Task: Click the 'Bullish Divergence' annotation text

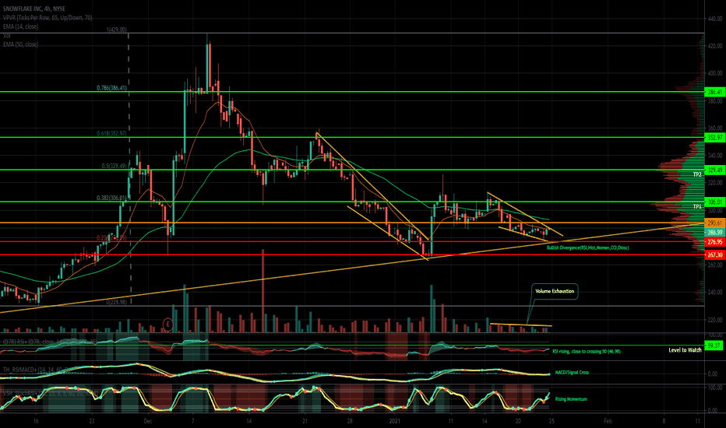Action: tap(587, 248)
